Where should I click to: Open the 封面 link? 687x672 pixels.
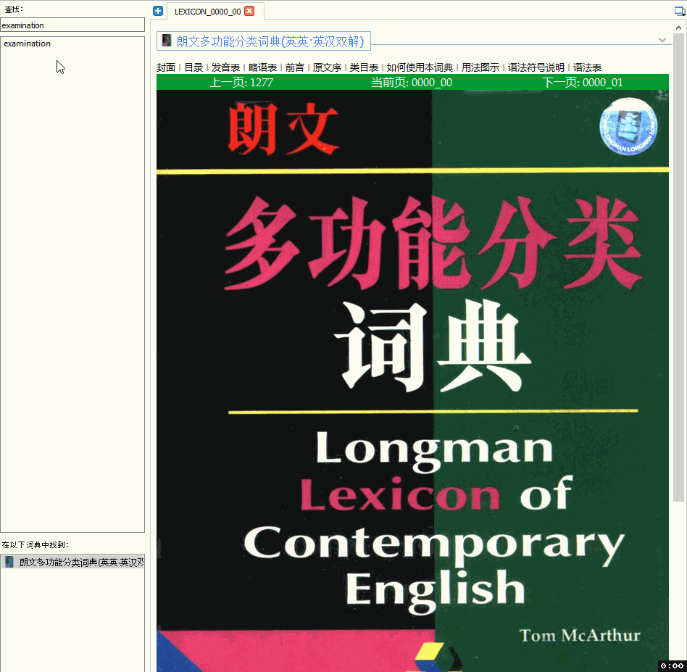coord(166,67)
